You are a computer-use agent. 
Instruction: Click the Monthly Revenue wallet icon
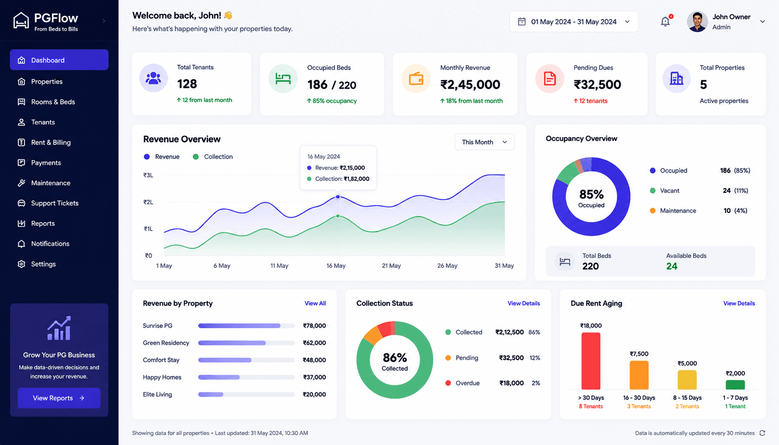tap(416, 78)
